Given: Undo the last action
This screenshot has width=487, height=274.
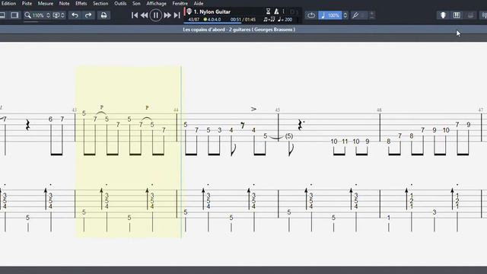Looking at the screenshot, I should pyautogui.click(x=75, y=15).
